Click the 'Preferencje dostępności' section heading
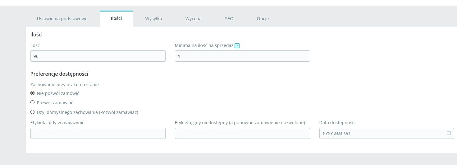This screenshot has width=457, height=165. pyautogui.click(x=59, y=74)
